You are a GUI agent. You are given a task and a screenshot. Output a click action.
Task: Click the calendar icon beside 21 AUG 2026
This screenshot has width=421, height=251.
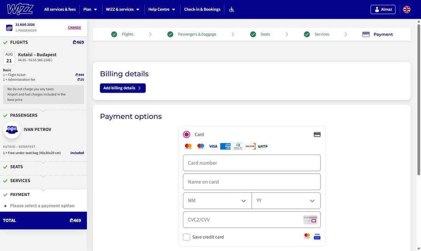9,28
